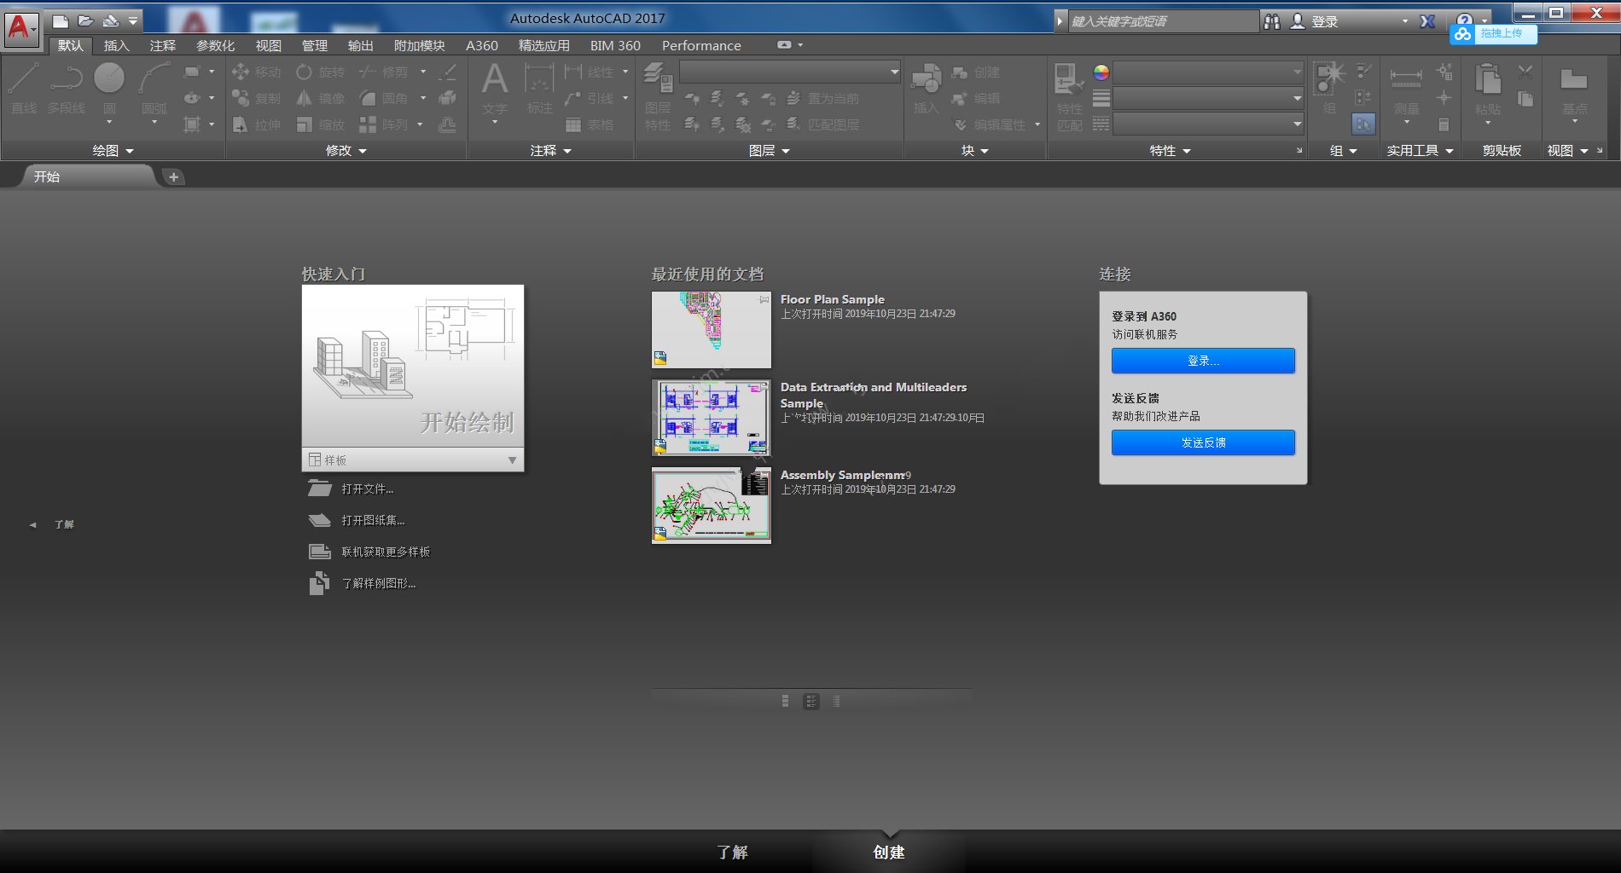Click the Table (表格) tool
Screen dimensions: 1621x873
tap(589, 125)
